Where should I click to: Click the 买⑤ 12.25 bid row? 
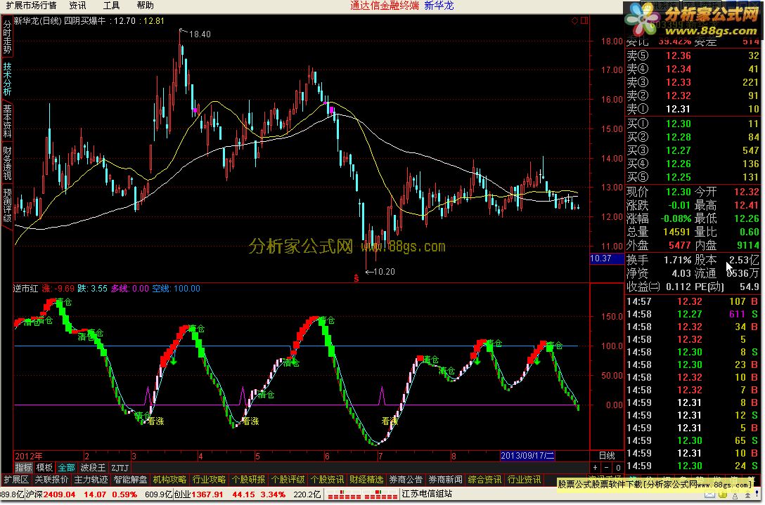tap(693, 178)
